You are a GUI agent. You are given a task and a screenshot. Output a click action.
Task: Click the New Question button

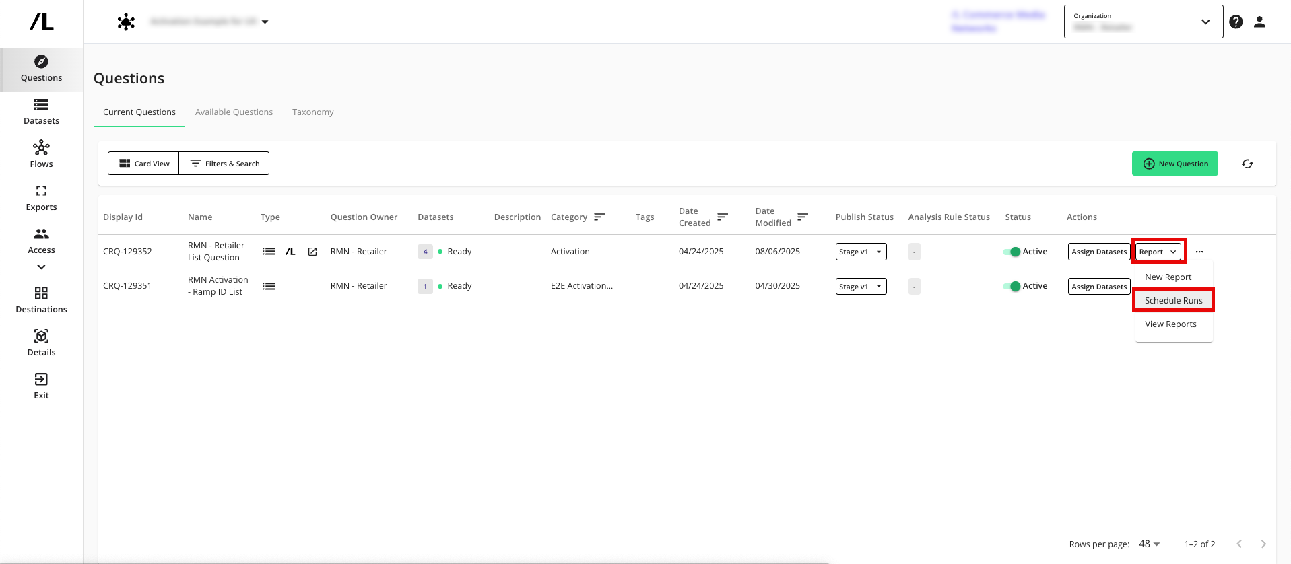click(1174, 164)
